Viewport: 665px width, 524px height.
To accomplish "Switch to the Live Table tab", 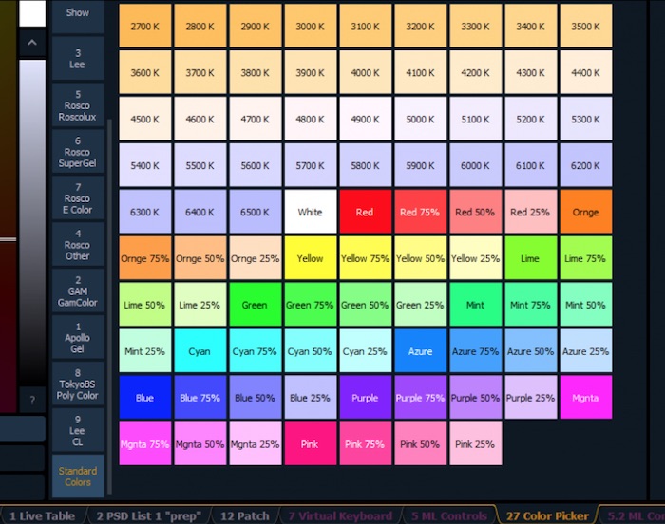I will pyautogui.click(x=43, y=515).
